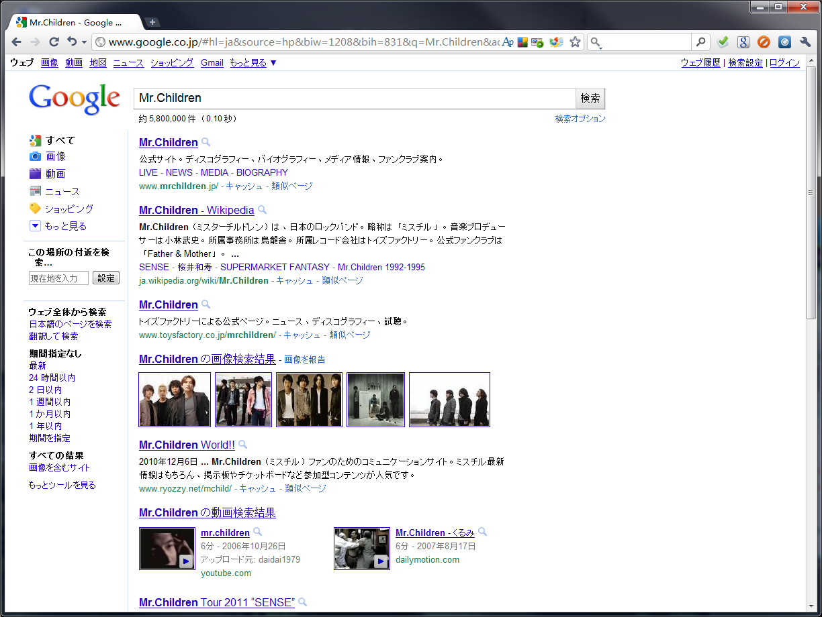The image size is (822, 617).
Task: Open the Mr.Children World!! result
Action: [187, 445]
